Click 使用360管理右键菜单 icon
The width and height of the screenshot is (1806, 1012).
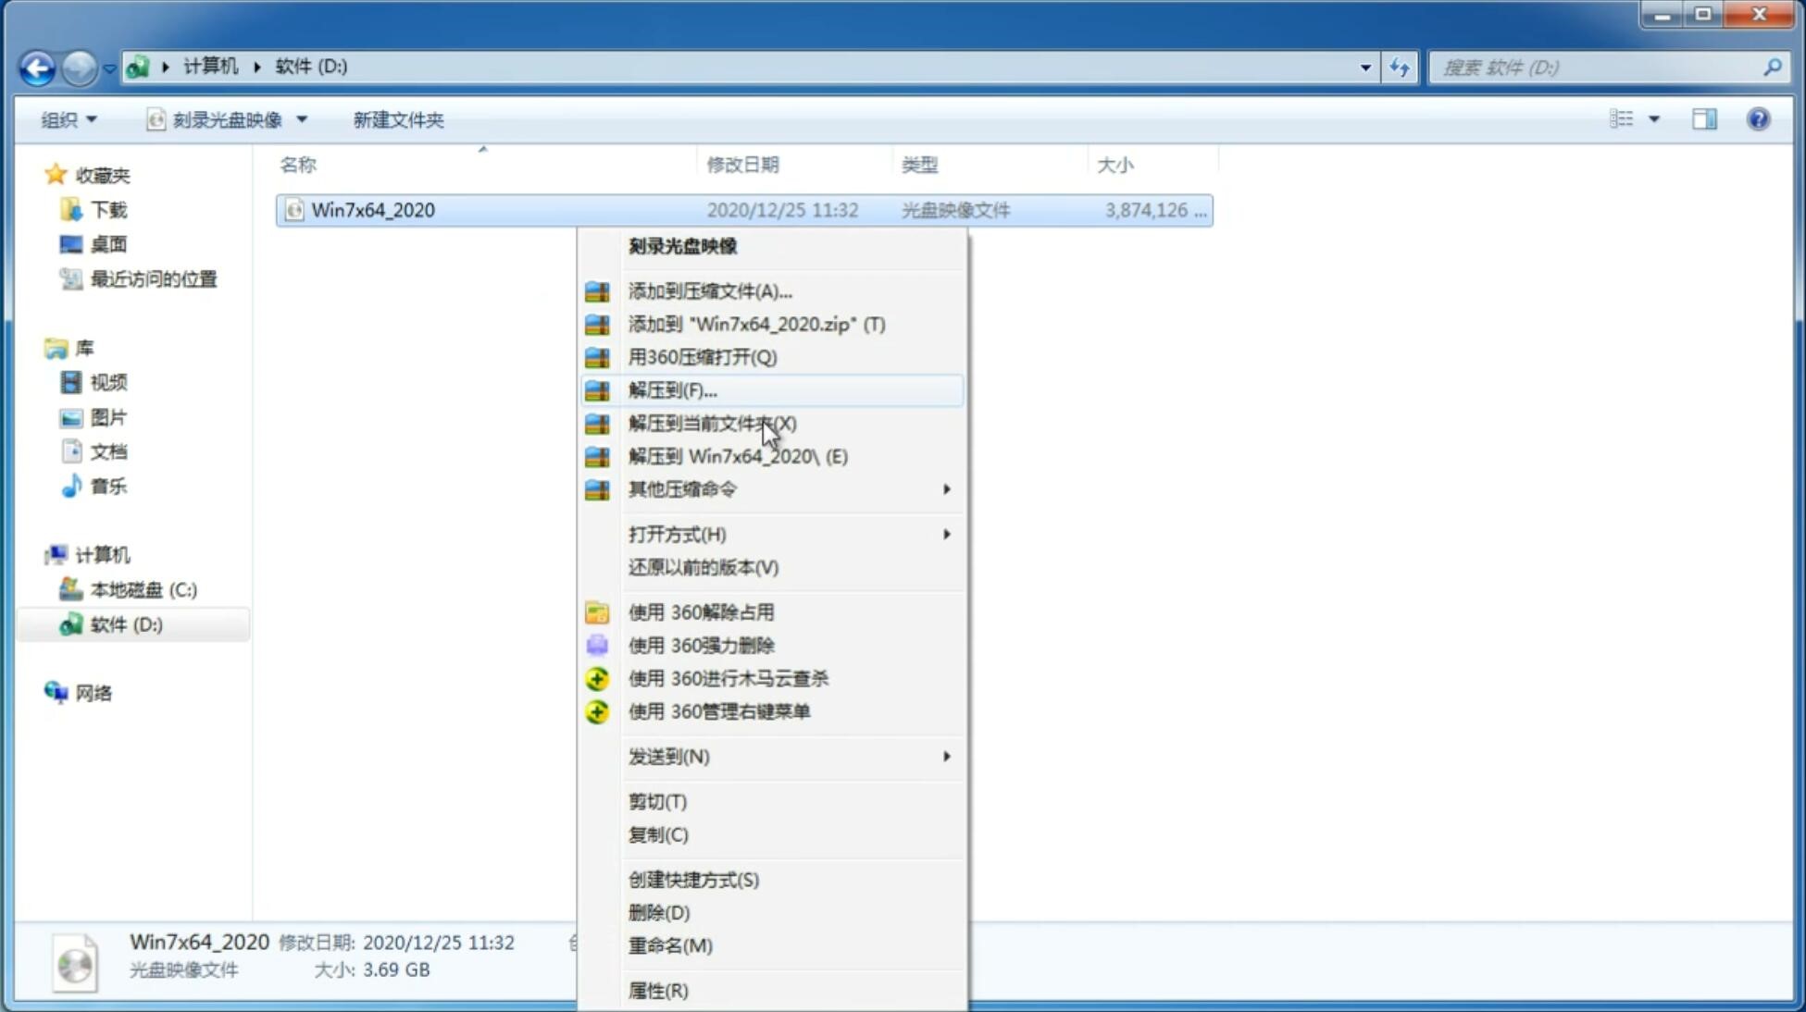point(597,710)
